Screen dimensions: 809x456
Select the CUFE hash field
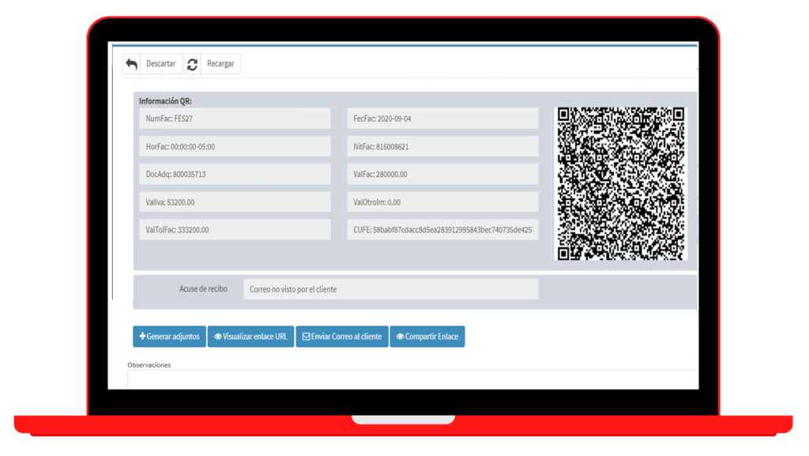point(442,230)
